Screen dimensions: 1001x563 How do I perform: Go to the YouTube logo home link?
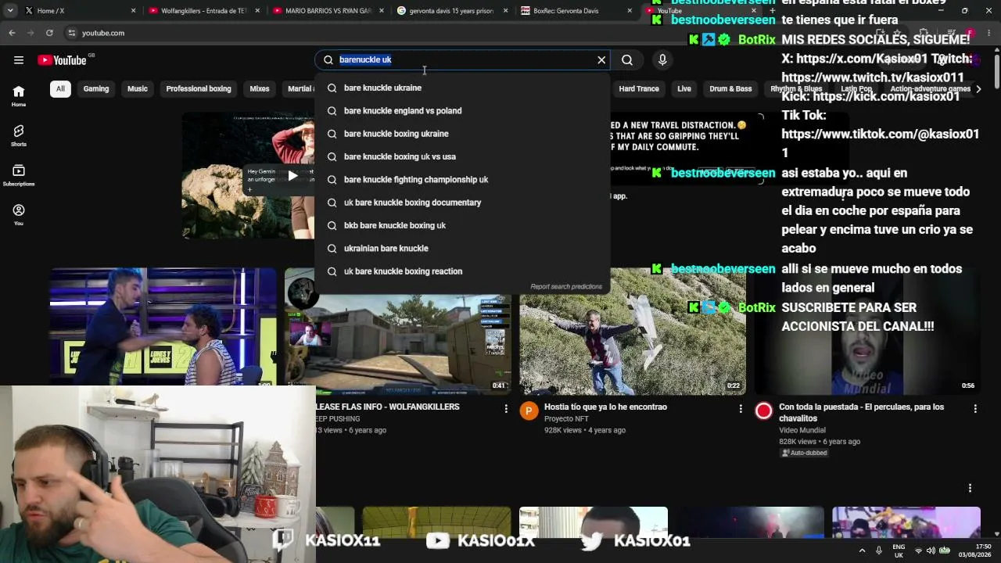63,60
